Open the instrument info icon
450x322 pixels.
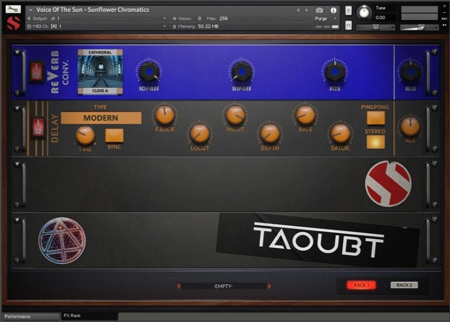tap(333, 10)
